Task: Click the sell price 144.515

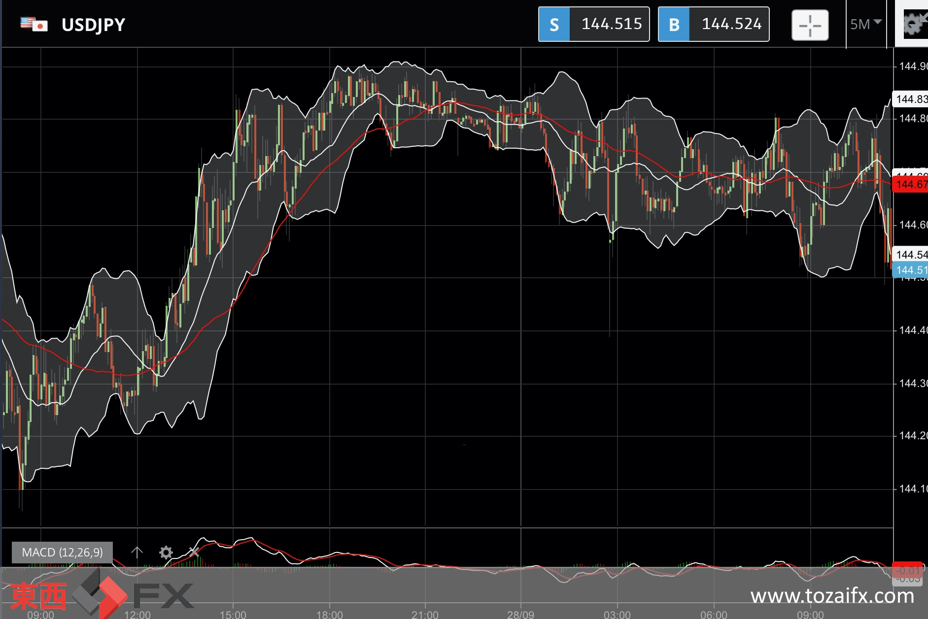Action: pyautogui.click(x=611, y=24)
